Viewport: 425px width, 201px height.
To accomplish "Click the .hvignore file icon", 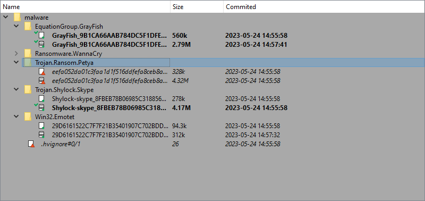I will point(31,144).
